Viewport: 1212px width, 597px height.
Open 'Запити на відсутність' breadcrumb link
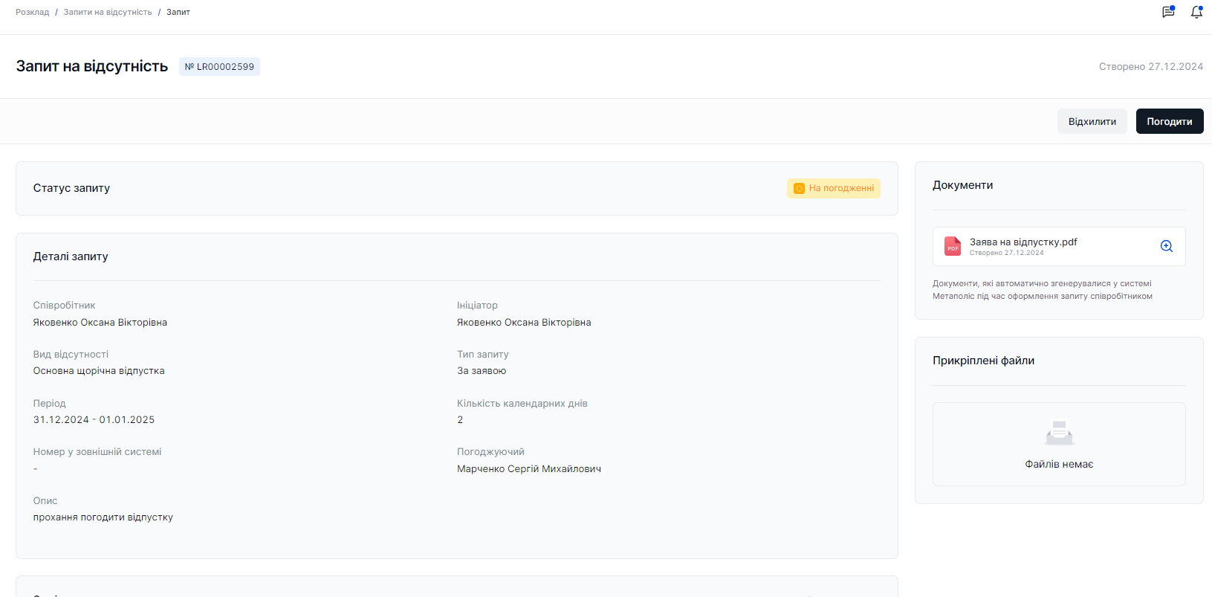point(108,12)
